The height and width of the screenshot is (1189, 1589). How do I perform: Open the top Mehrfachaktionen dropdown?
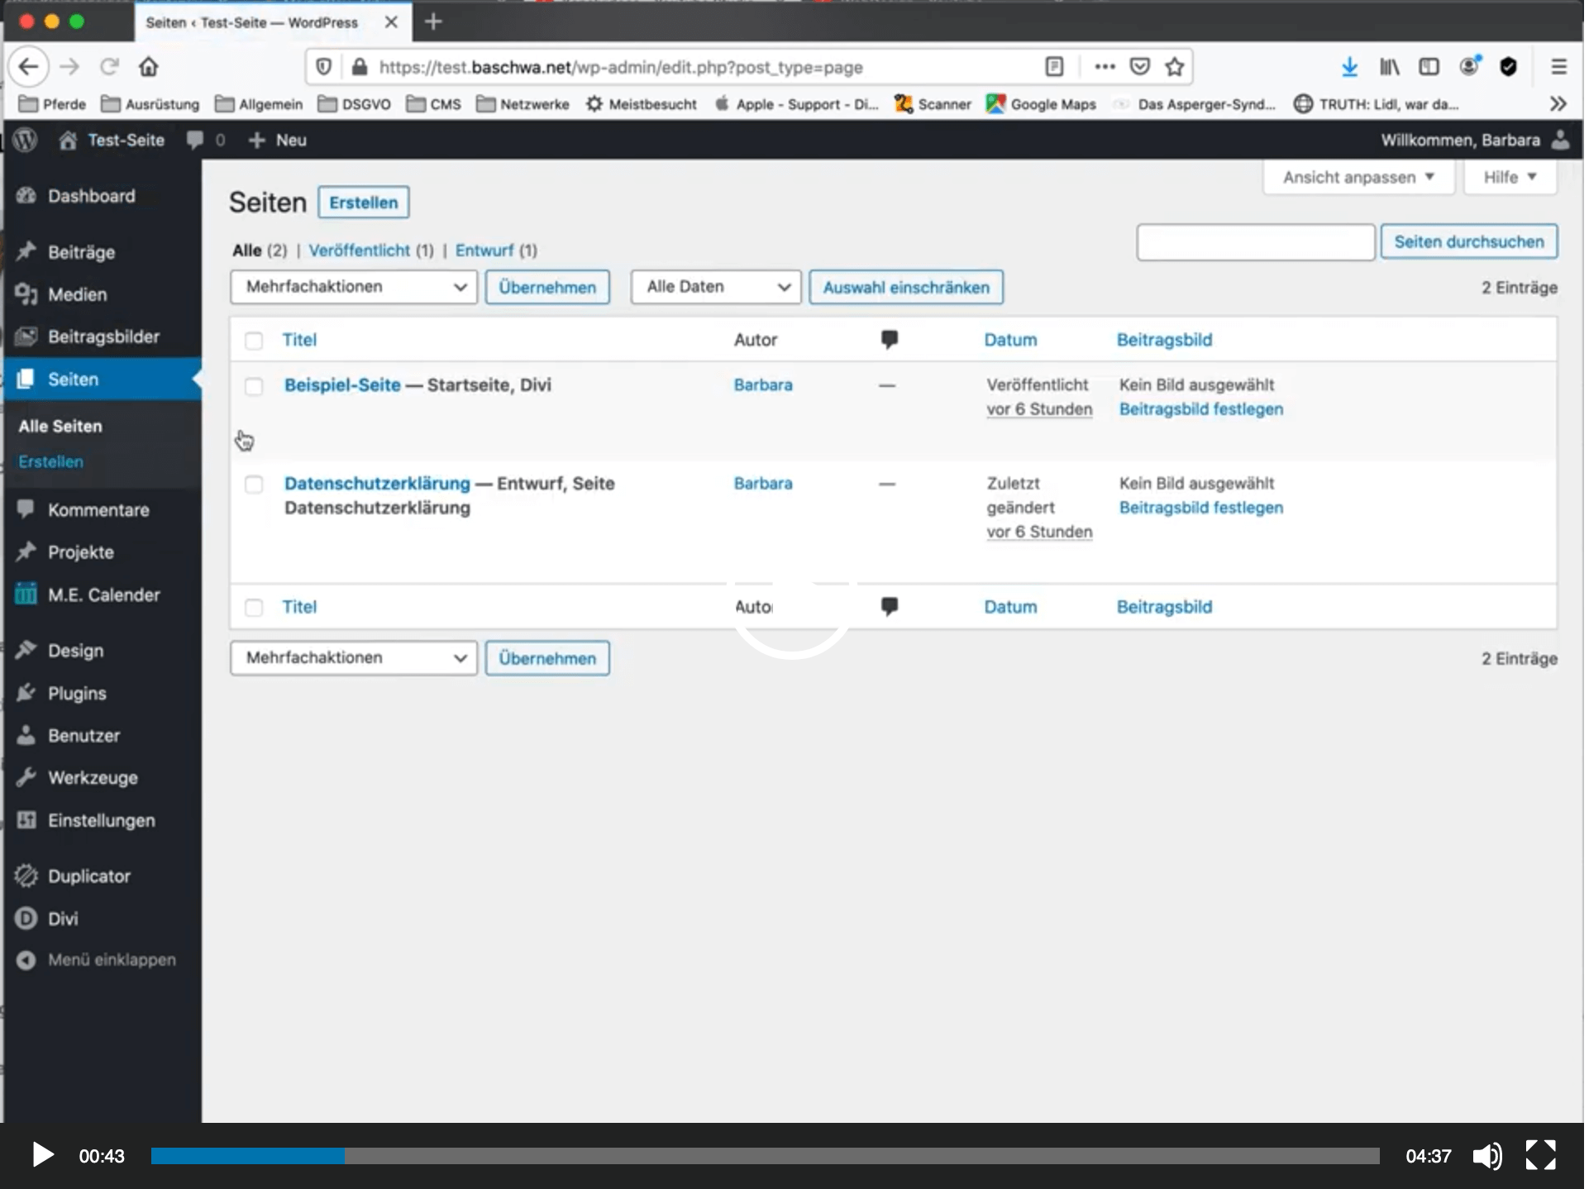point(354,287)
